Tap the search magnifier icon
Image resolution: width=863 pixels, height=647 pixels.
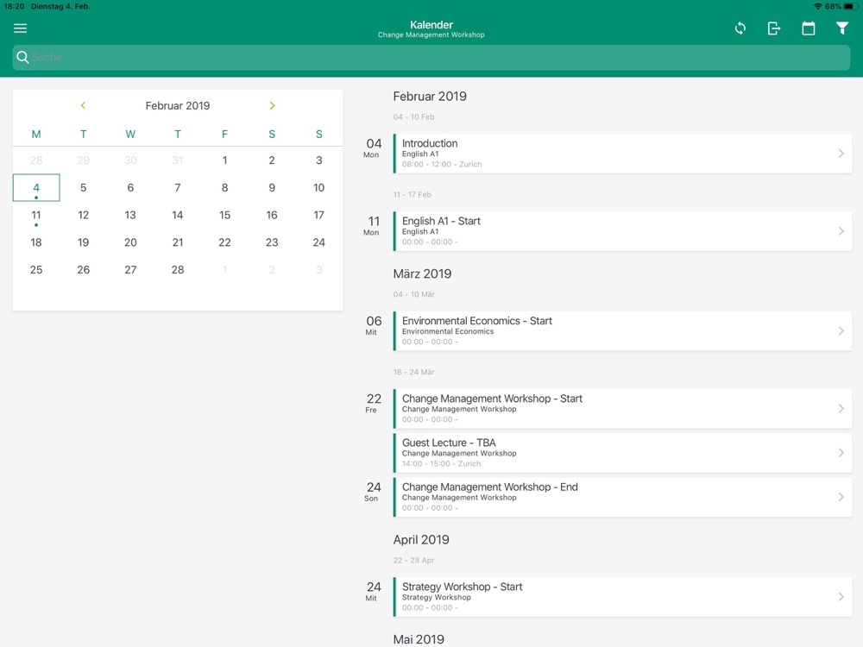coord(22,57)
